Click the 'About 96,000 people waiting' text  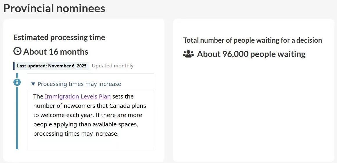(x=251, y=54)
